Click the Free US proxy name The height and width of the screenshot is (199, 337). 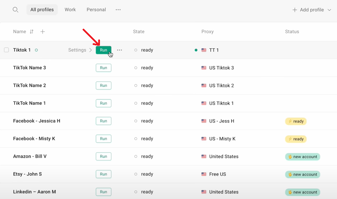pos(218,174)
